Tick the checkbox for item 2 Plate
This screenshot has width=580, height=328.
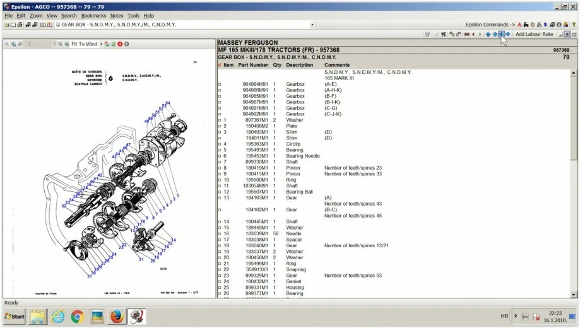pos(220,126)
